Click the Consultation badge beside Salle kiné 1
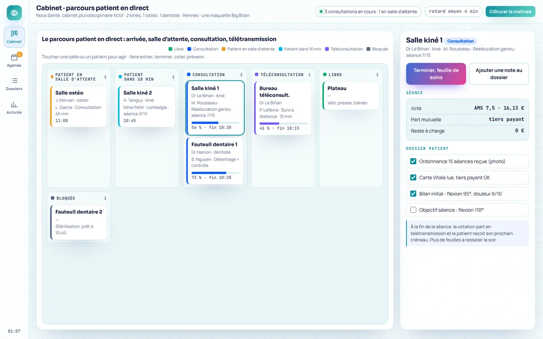 461,41
